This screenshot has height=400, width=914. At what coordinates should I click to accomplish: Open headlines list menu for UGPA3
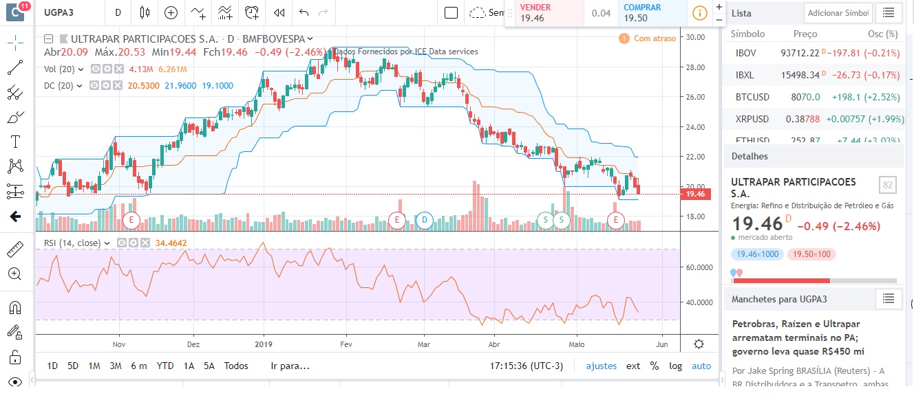(889, 298)
